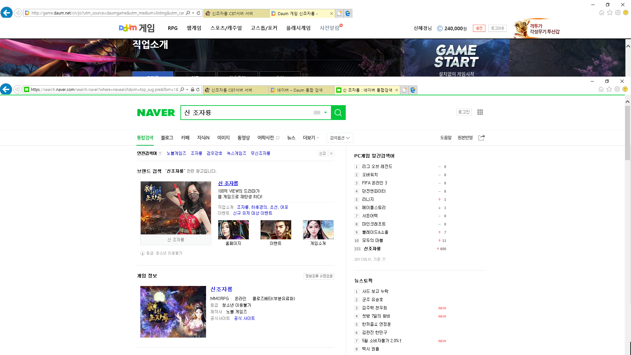Click the 로그아웃 button on Daum game page
Image resolution: width=631 pixels, height=355 pixels.
click(x=498, y=28)
